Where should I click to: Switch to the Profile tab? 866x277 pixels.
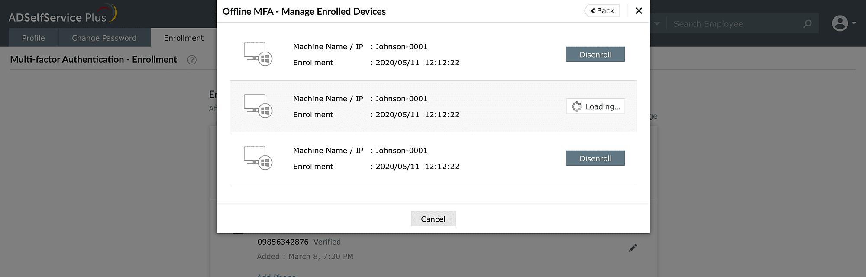tap(33, 38)
